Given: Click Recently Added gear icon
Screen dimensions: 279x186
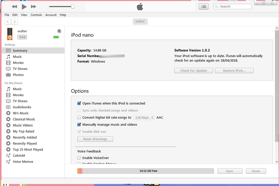Looking at the screenshot, I should (8, 138).
